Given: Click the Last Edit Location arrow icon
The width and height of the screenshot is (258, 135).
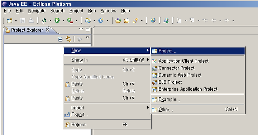Looking at the screenshot, I should pyautogui.click(x=205, y=20).
